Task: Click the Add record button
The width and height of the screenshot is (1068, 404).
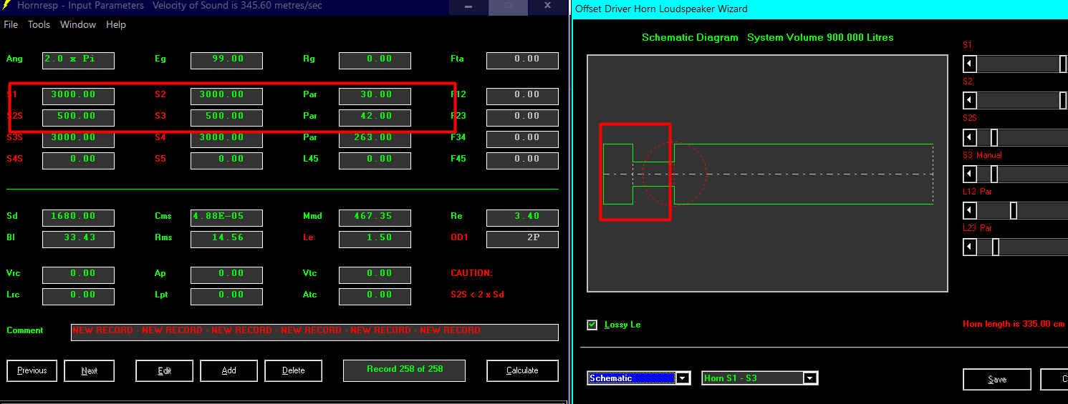Action: [228, 370]
